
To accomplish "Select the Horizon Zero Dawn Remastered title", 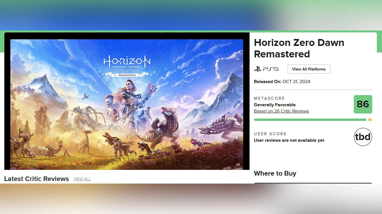I will [x=299, y=48].
